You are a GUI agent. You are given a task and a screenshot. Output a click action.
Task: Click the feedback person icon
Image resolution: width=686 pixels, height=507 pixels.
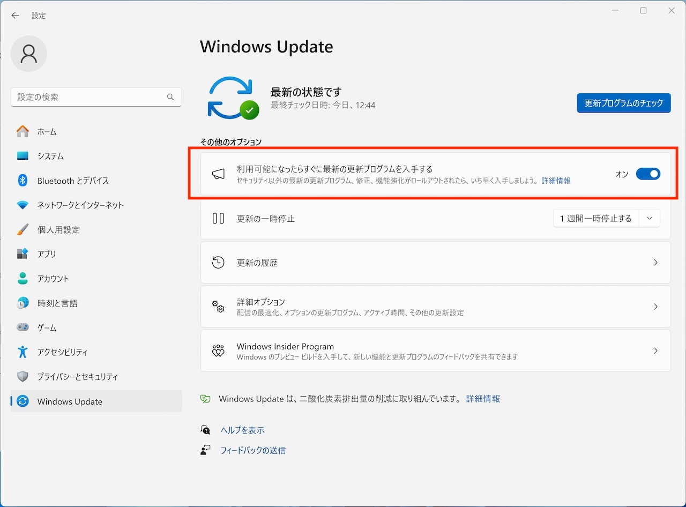coord(205,450)
